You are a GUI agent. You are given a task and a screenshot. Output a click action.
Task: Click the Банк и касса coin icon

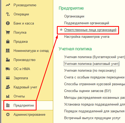(8, 23)
